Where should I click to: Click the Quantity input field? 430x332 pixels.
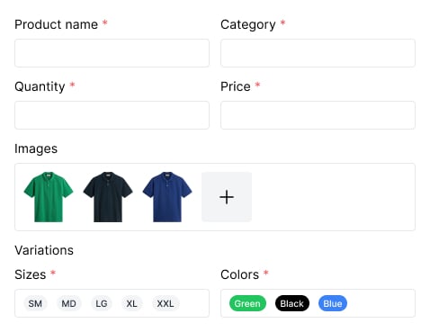coord(112,115)
